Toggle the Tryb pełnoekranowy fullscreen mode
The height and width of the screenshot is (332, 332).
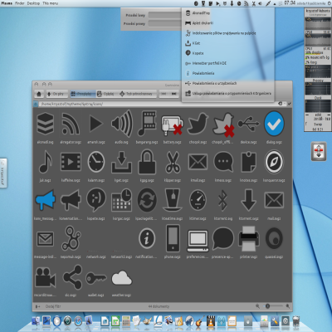coord(136,94)
